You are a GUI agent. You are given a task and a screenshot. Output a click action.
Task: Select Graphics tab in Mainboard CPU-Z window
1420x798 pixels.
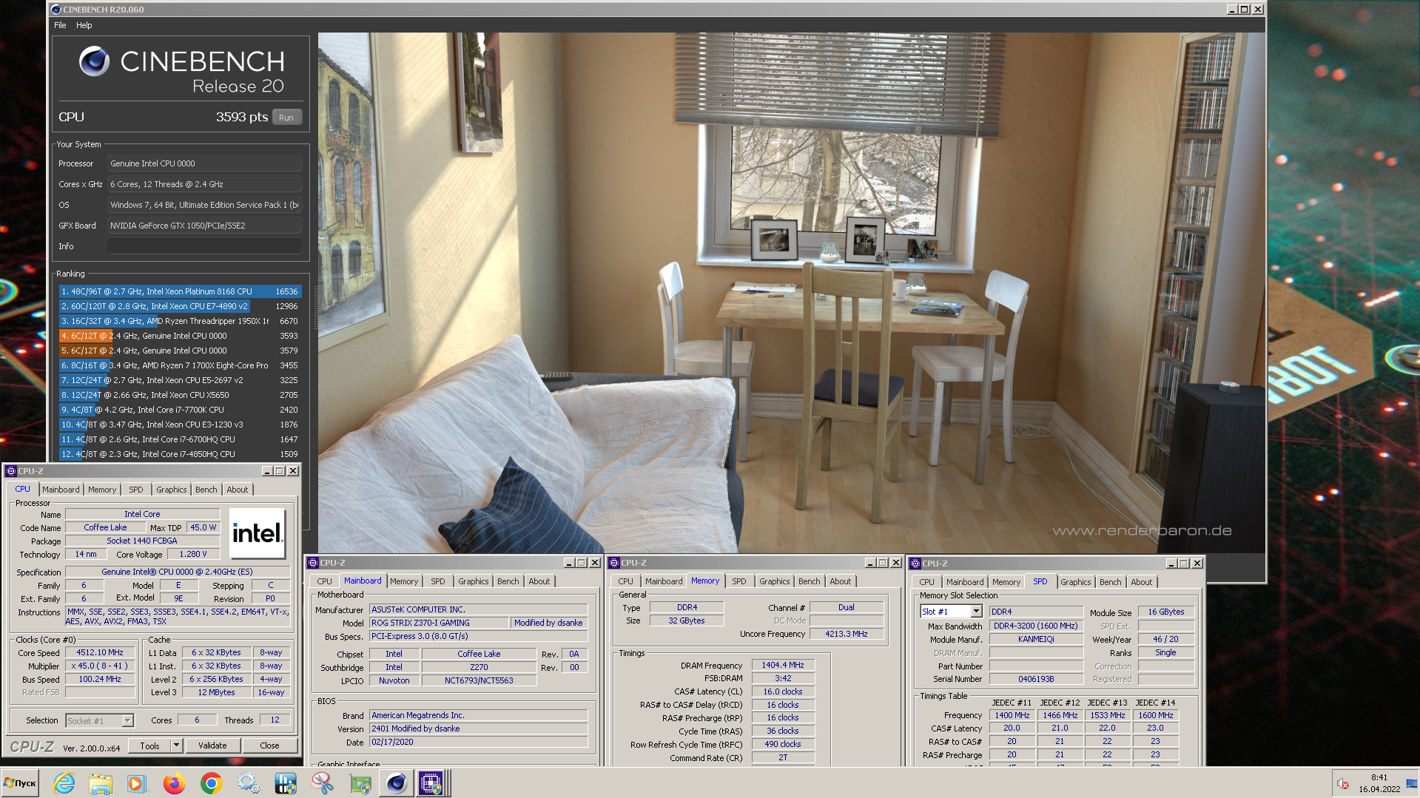pyautogui.click(x=473, y=581)
